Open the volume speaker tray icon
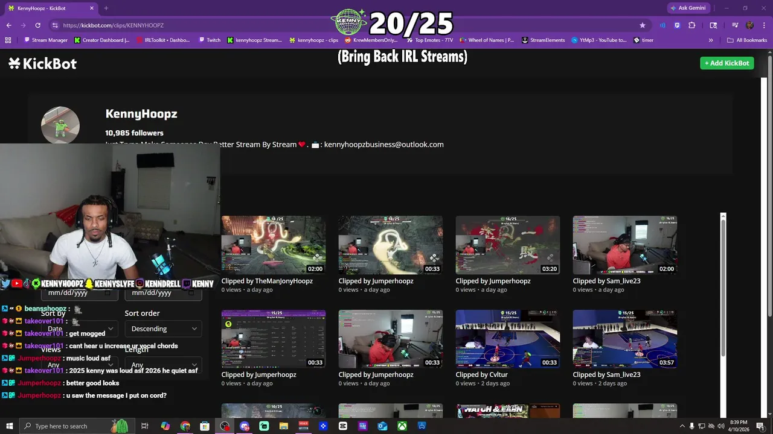The height and width of the screenshot is (434, 773). (720, 426)
